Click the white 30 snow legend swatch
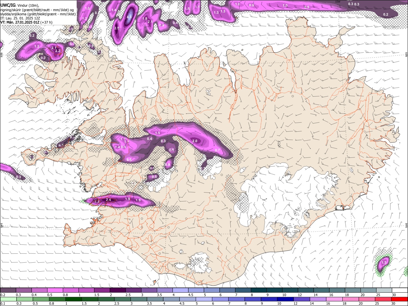 point(399,290)
